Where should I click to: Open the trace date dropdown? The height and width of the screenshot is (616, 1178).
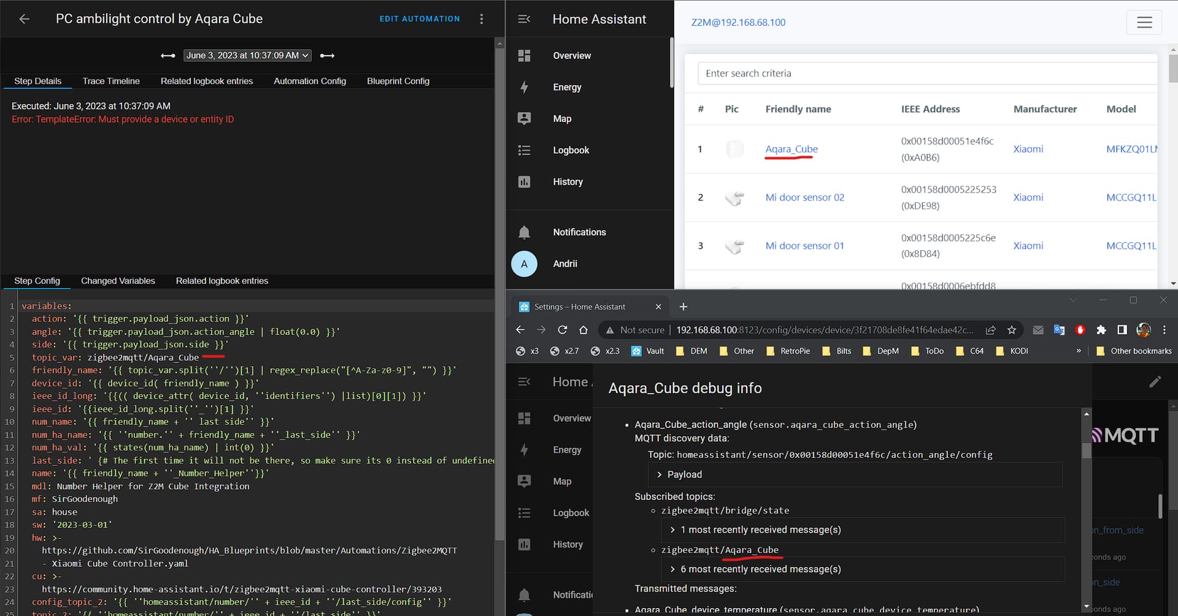[x=247, y=56]
